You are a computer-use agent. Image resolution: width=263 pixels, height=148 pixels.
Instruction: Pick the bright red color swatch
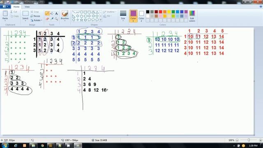[x=161, y=12]
